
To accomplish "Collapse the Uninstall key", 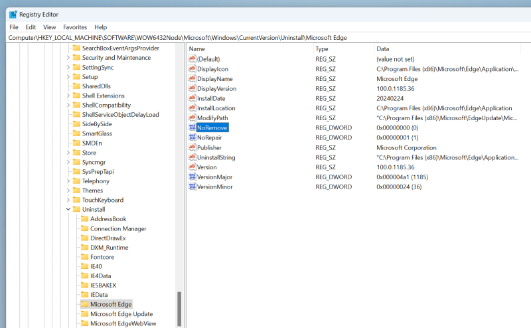I will tap(68, 209).
